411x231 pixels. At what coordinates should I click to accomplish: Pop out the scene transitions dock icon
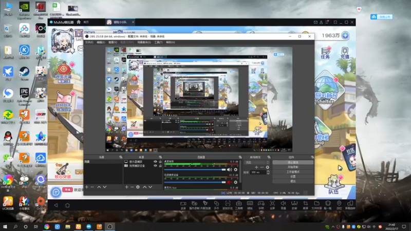[x=269, y=157]
